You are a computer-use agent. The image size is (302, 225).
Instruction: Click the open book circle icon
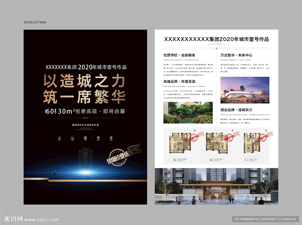click(x=73, y=138)
